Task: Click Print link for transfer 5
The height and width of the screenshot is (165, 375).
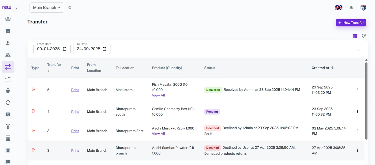Action: coord(75,90)
